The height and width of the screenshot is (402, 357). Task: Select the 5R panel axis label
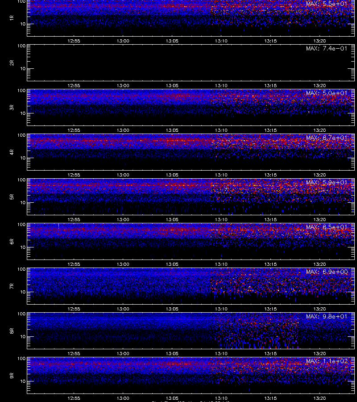tap(12, 197)
